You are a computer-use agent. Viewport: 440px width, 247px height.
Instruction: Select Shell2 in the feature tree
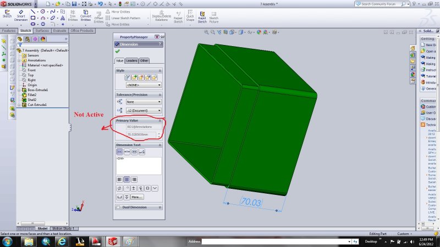[32, 100]
